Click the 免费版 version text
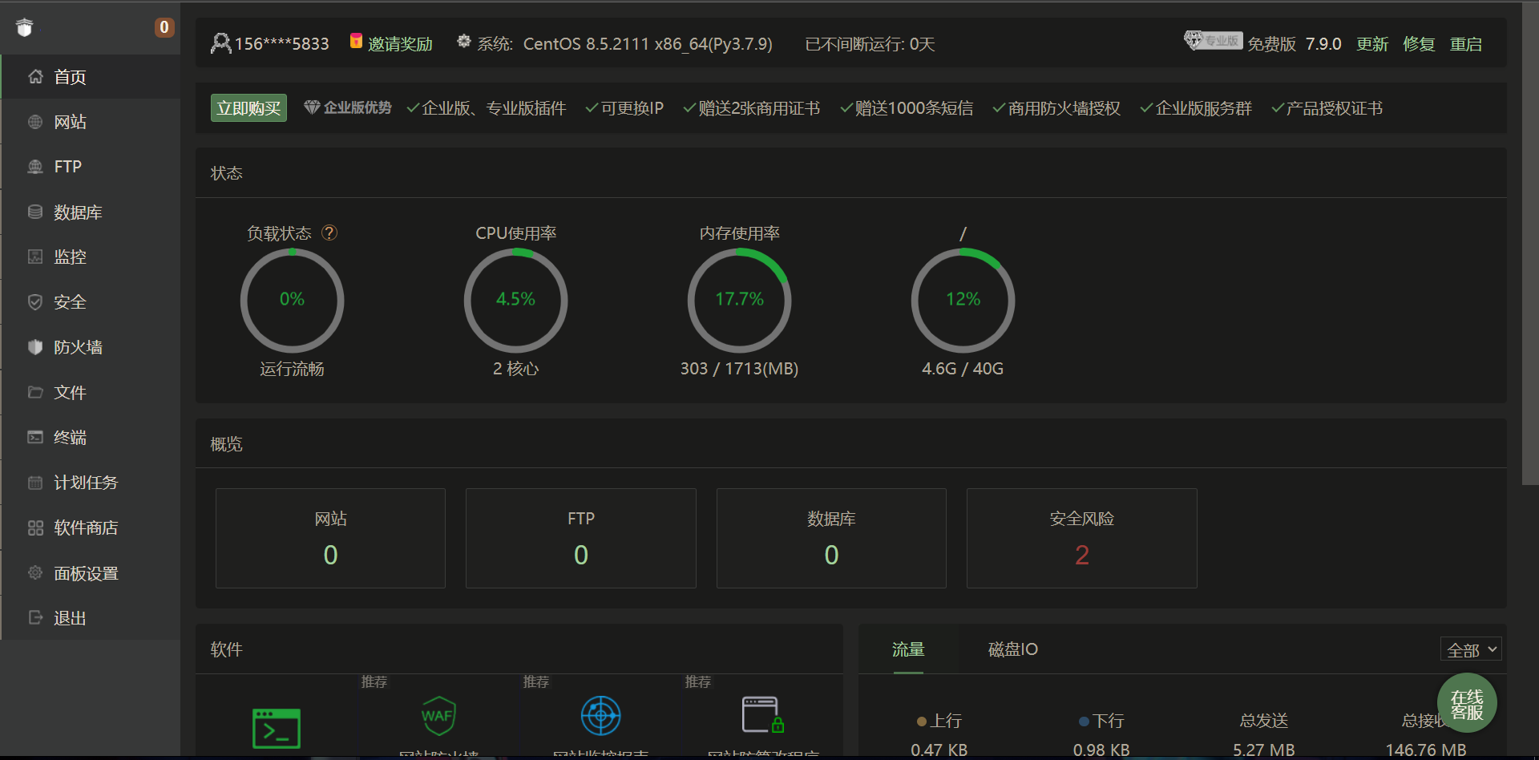Viewport: 1539px width, 760px height. 1271,44
